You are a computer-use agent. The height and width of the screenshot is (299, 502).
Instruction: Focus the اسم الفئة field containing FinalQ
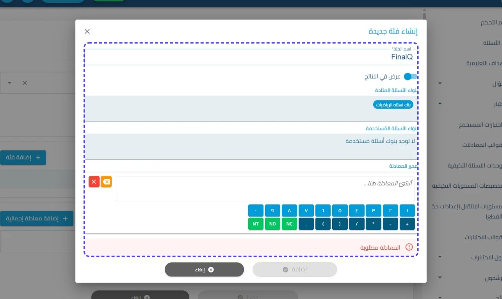point(251,57)
